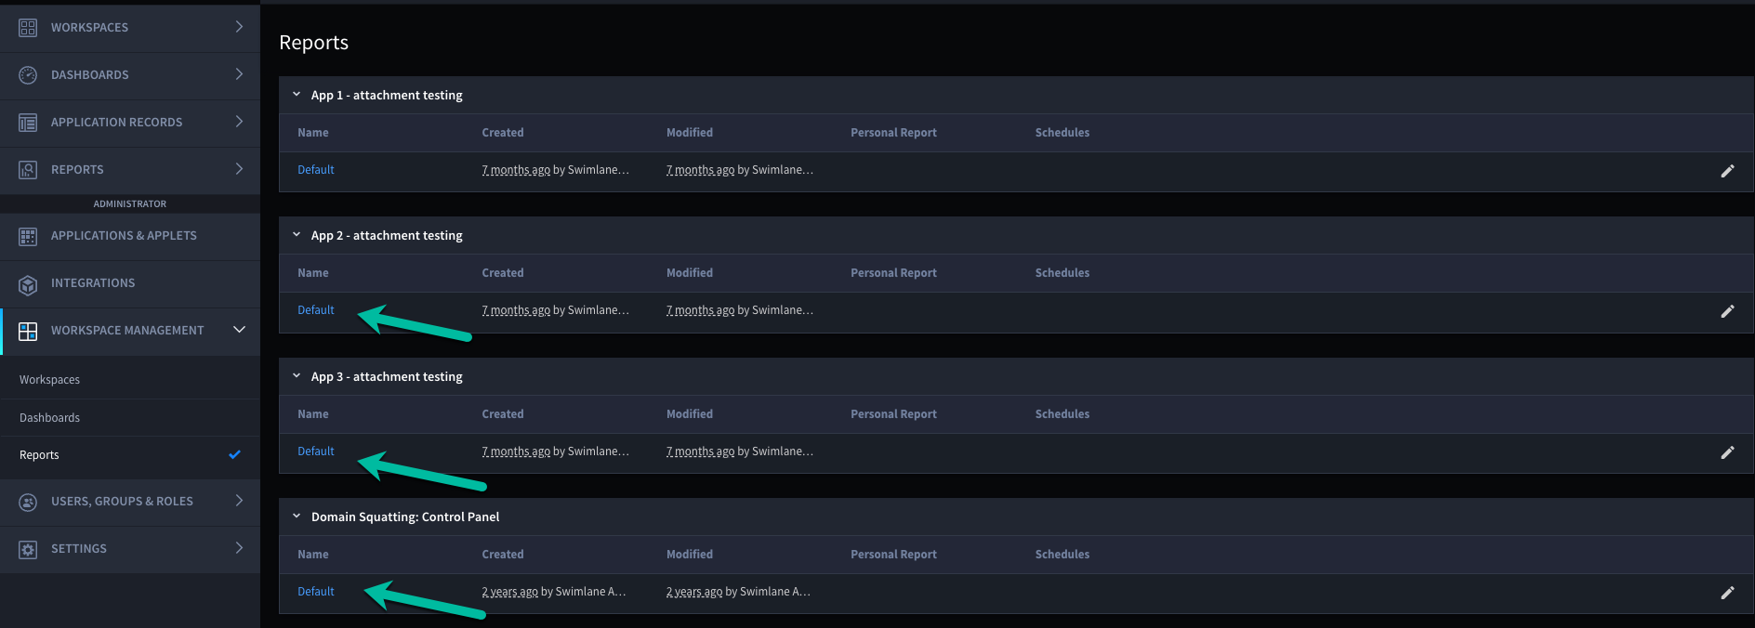1755x628 pixels.
Task: Click the Modified column header in App 3
Action: tap(690, 414)
